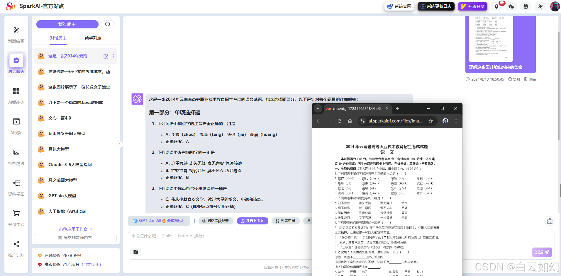Click the browser address bar URL
The height and width of the screenshot is (276, 561).
395,121
